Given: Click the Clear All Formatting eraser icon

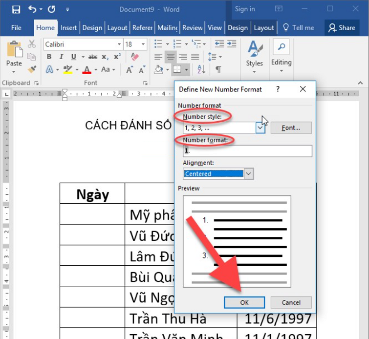Looking at the screenshot, I should click(135, 57).
